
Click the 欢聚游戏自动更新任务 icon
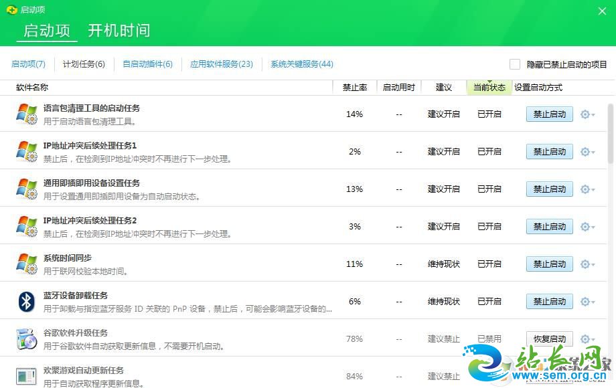pos(27,376)
